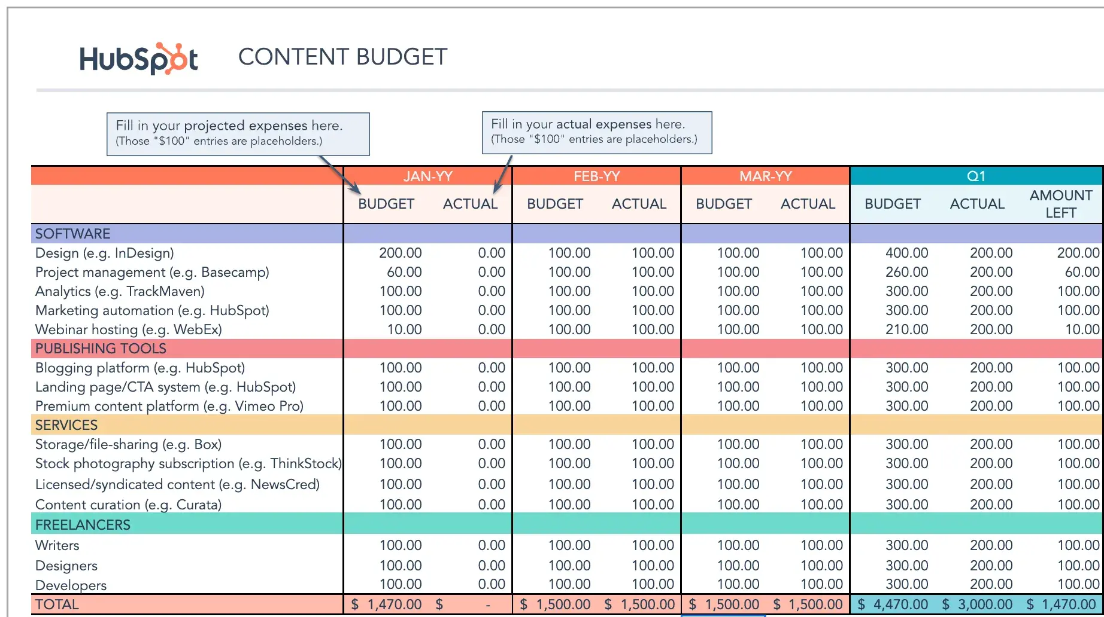Click the actual expenses instruction note
The width and height of the screenshot is (1104, 617).
597,133
